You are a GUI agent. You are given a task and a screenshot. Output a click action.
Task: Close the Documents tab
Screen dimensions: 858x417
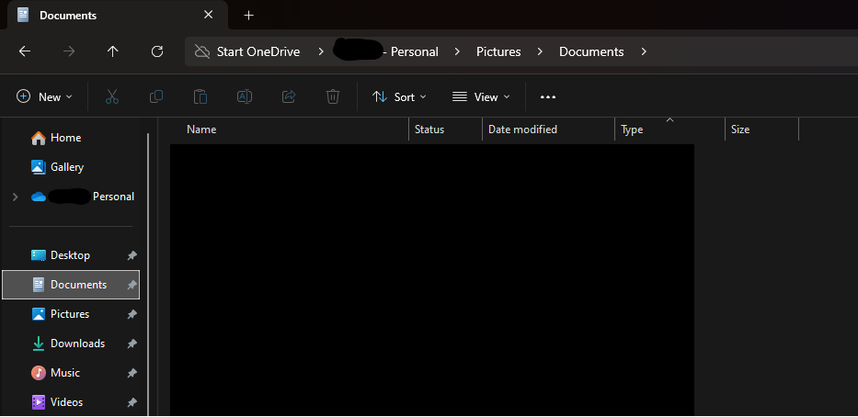pos(208,15)
